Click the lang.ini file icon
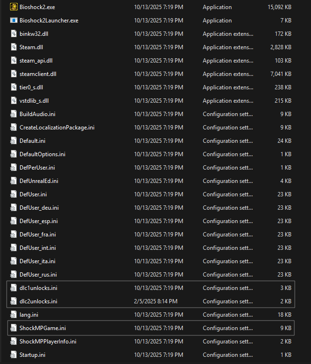This screenshot has height=364, width=311. click(13, 315)
